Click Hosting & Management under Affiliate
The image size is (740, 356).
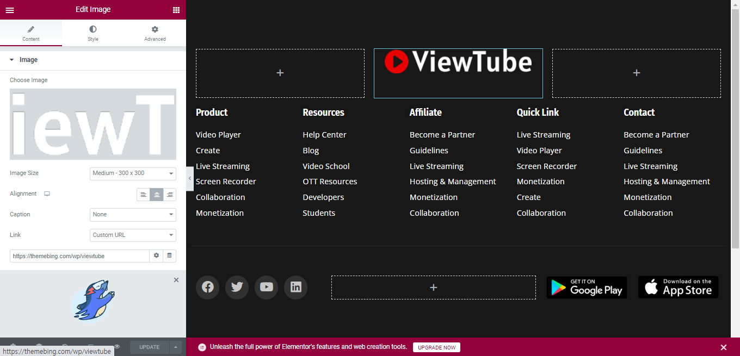coord(453,182)
